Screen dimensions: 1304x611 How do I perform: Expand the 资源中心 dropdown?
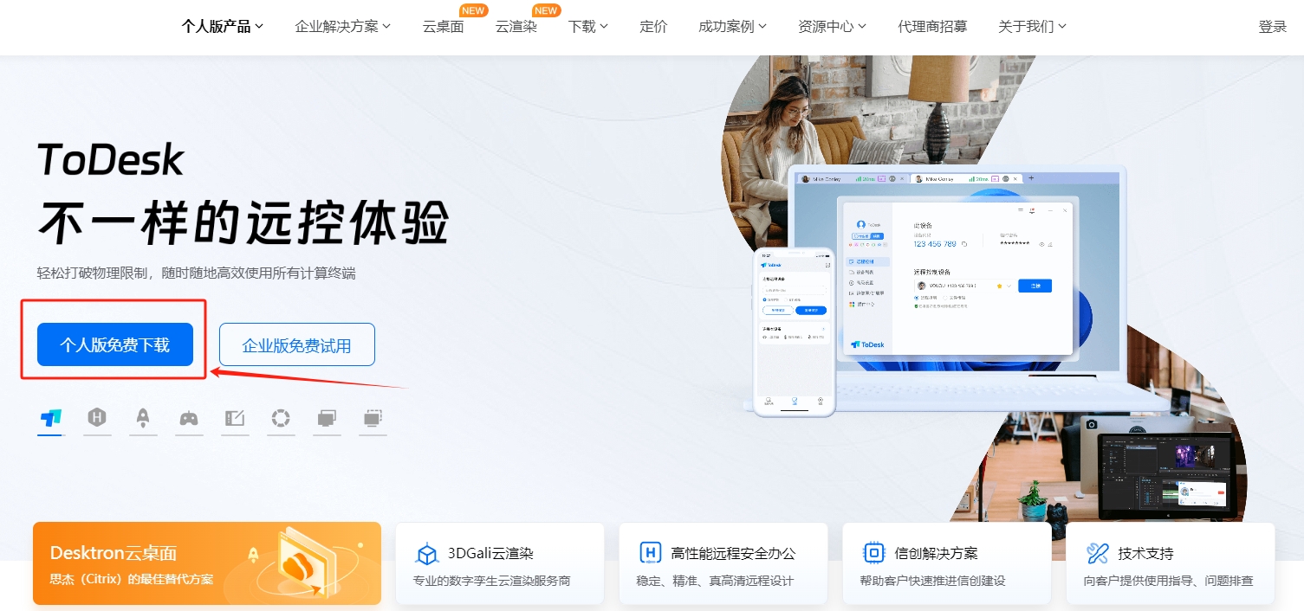(x=830, y=26)
